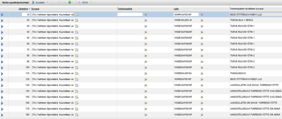Open long description icon in row 70

(77, 50)
